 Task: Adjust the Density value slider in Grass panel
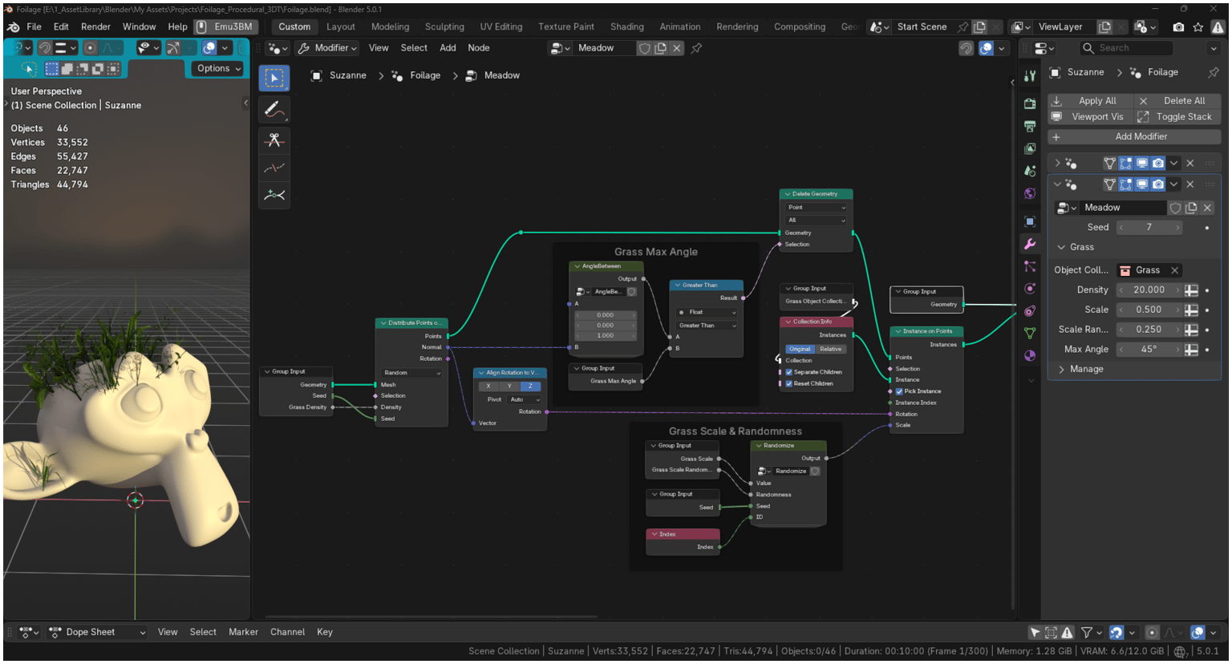[x=1149, y=289]
